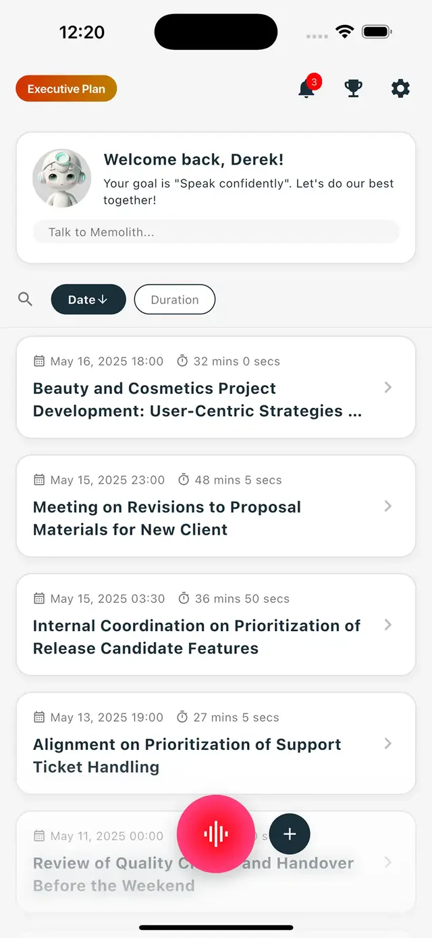Type in Talk to Memolith field
Viewport: 432px width, 938px height.
[216, 232]
